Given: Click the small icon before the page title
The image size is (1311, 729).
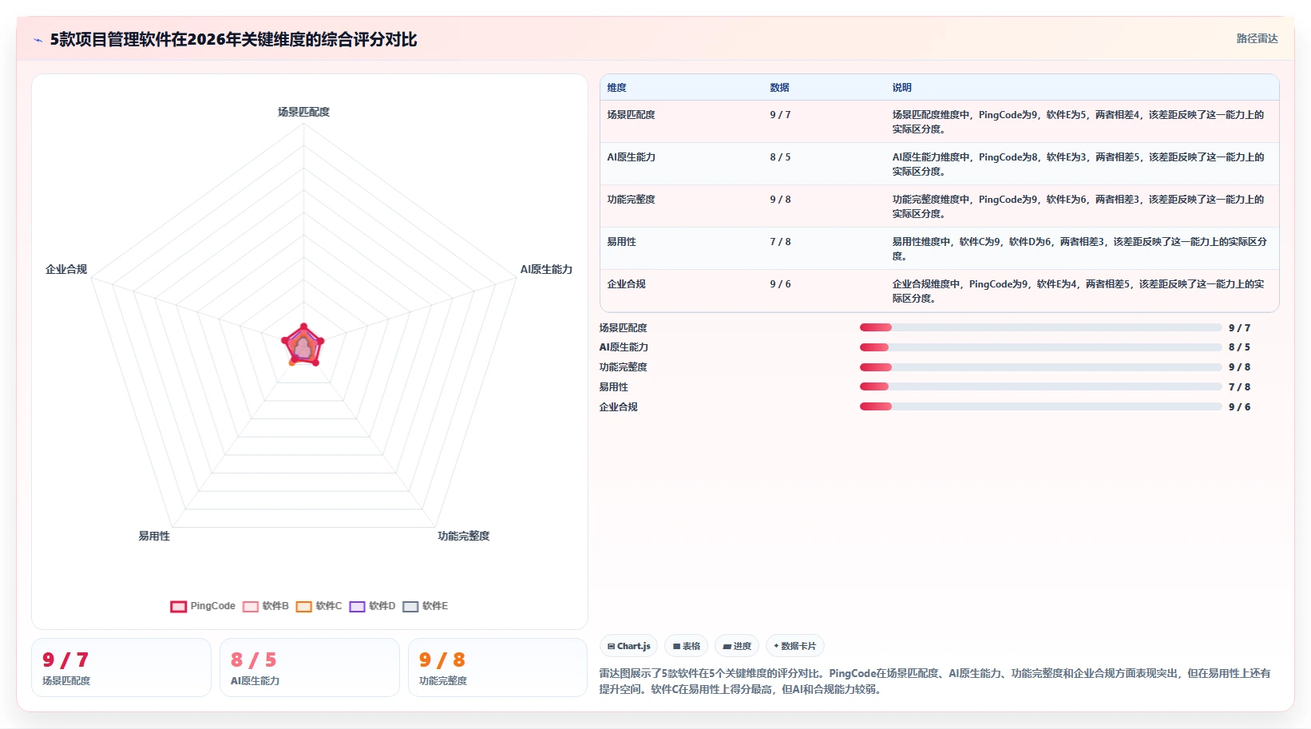Looking at the screenshot, I should (x=38, y=40).
